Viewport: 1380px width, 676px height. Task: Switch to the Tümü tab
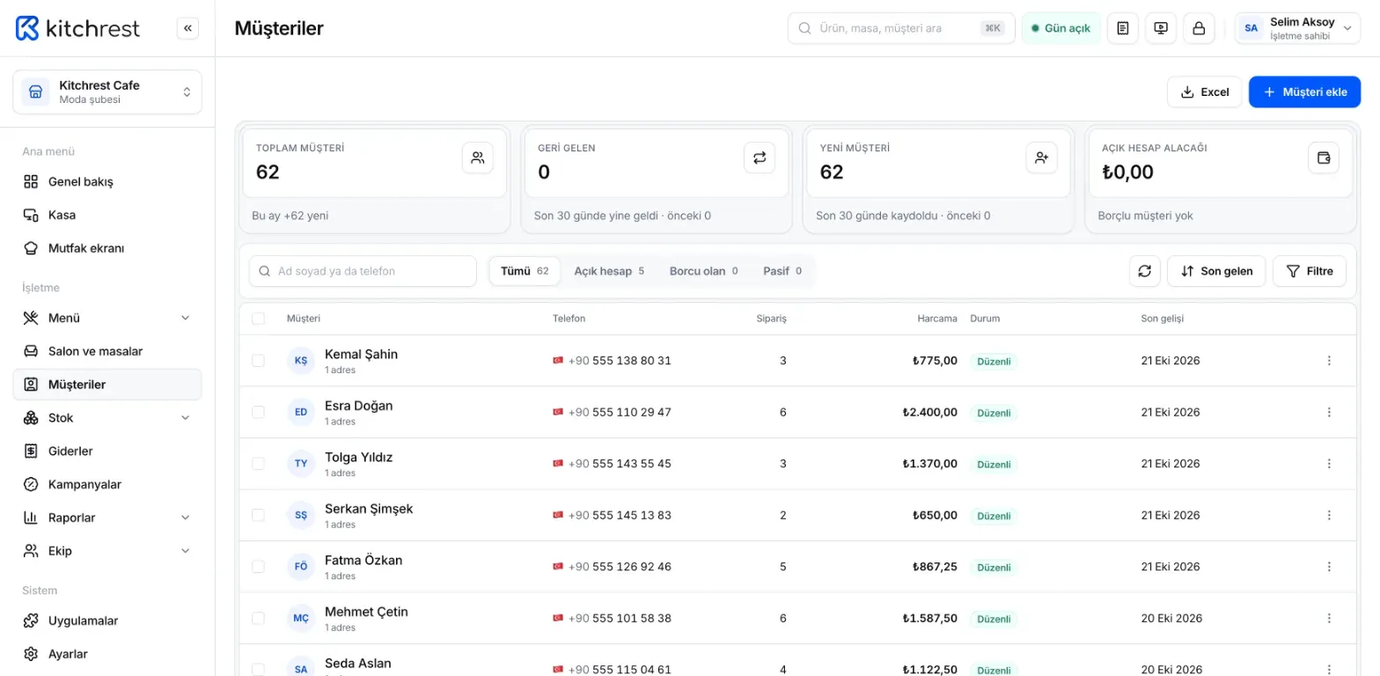coord(525,271)
